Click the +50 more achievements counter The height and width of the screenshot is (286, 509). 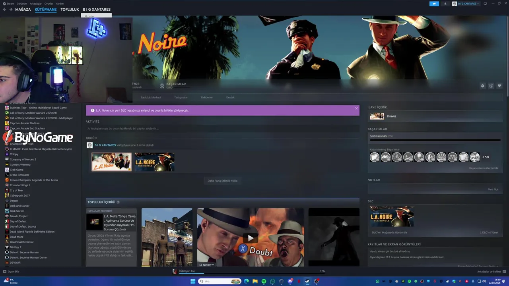[x=486, y=157]
